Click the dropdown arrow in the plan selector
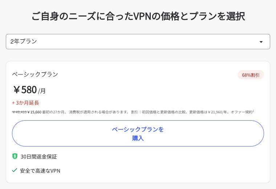 click(261, 42)
